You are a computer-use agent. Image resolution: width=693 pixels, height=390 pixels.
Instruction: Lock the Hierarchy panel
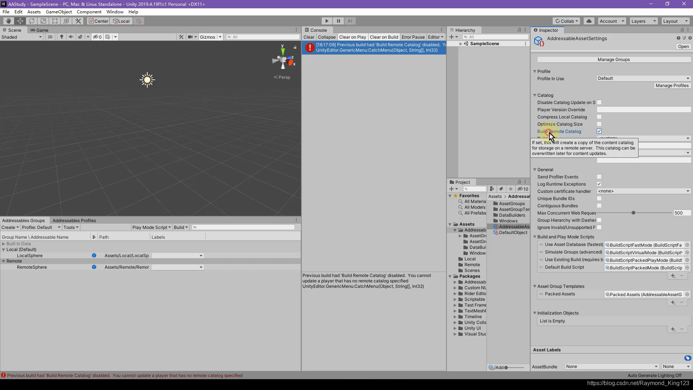[519, 30]
